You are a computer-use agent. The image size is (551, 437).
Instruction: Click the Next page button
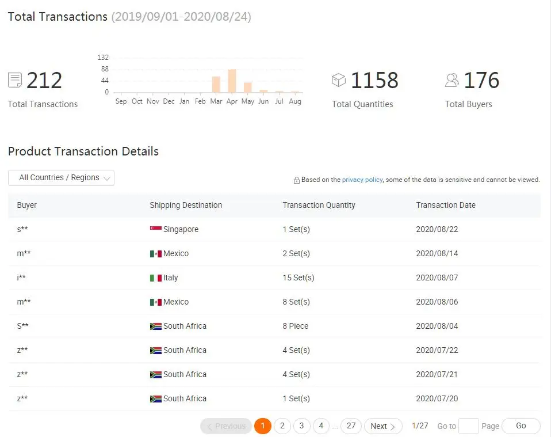383,426
